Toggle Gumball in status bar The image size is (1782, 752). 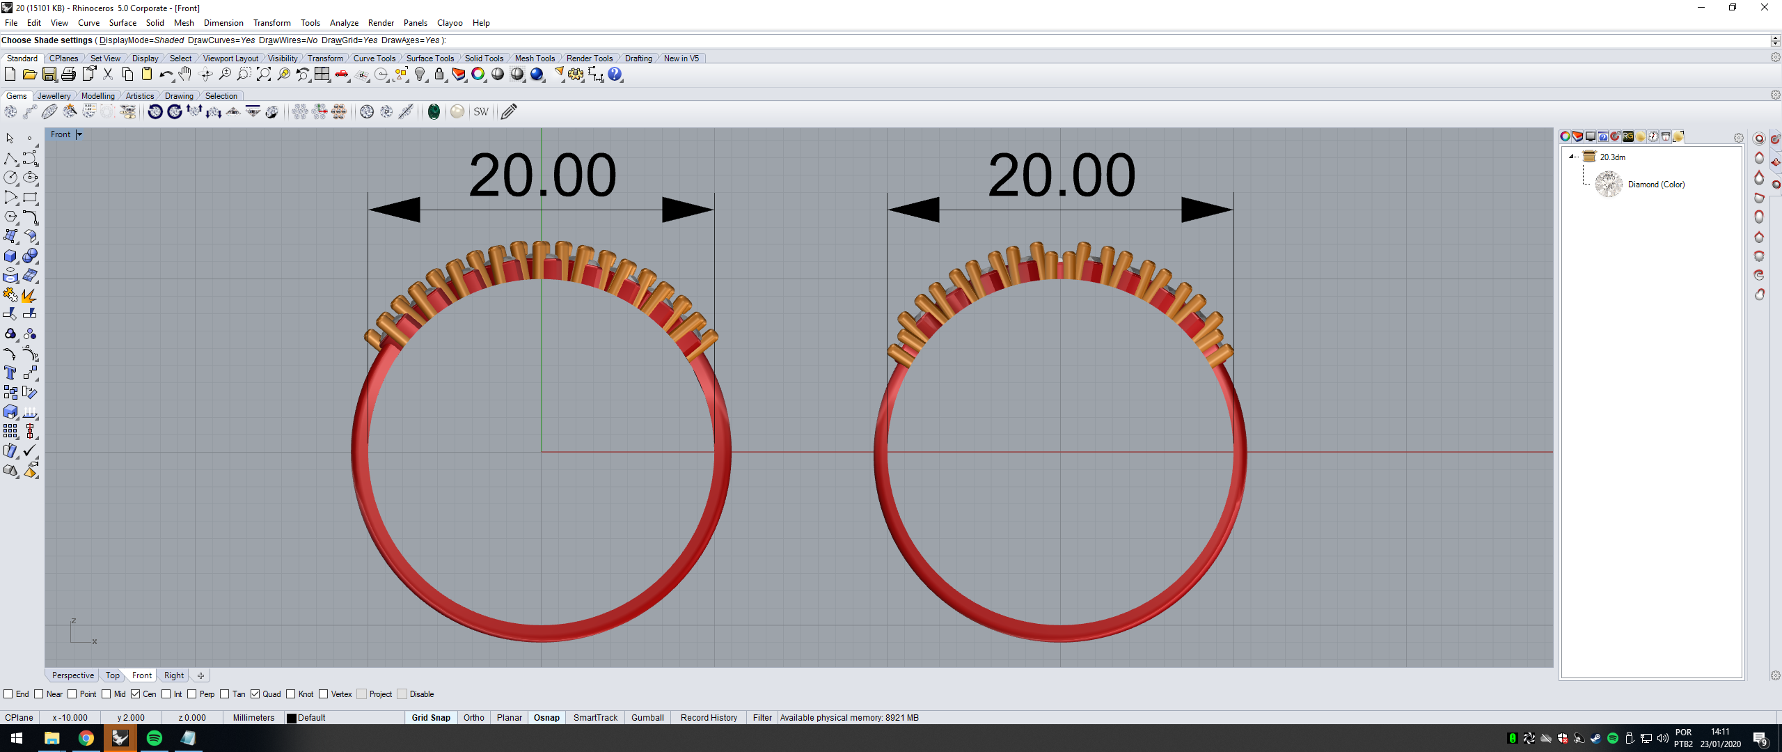tap(647, 718)
